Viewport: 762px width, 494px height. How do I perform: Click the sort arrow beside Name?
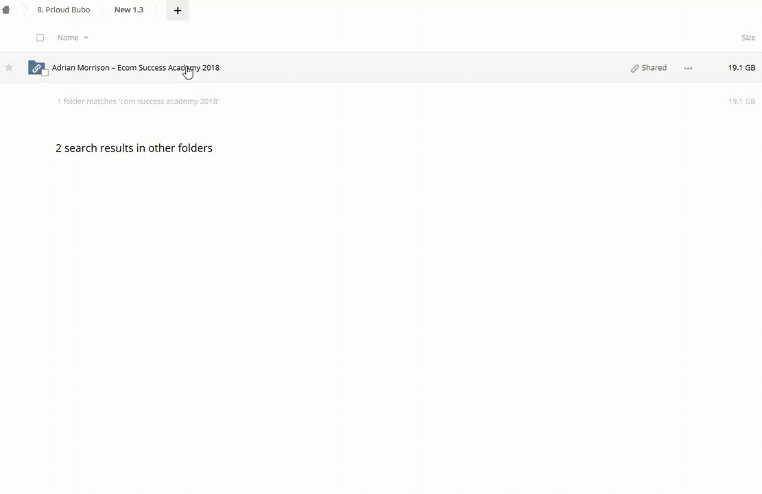(x=86, y=38)
